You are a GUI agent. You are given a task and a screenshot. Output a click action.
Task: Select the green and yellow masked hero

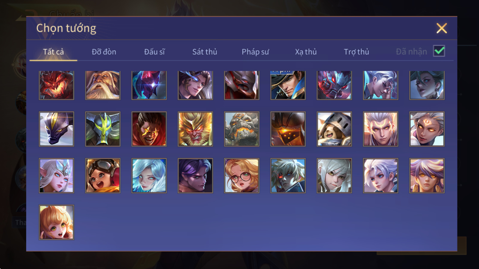click(103, 129)
